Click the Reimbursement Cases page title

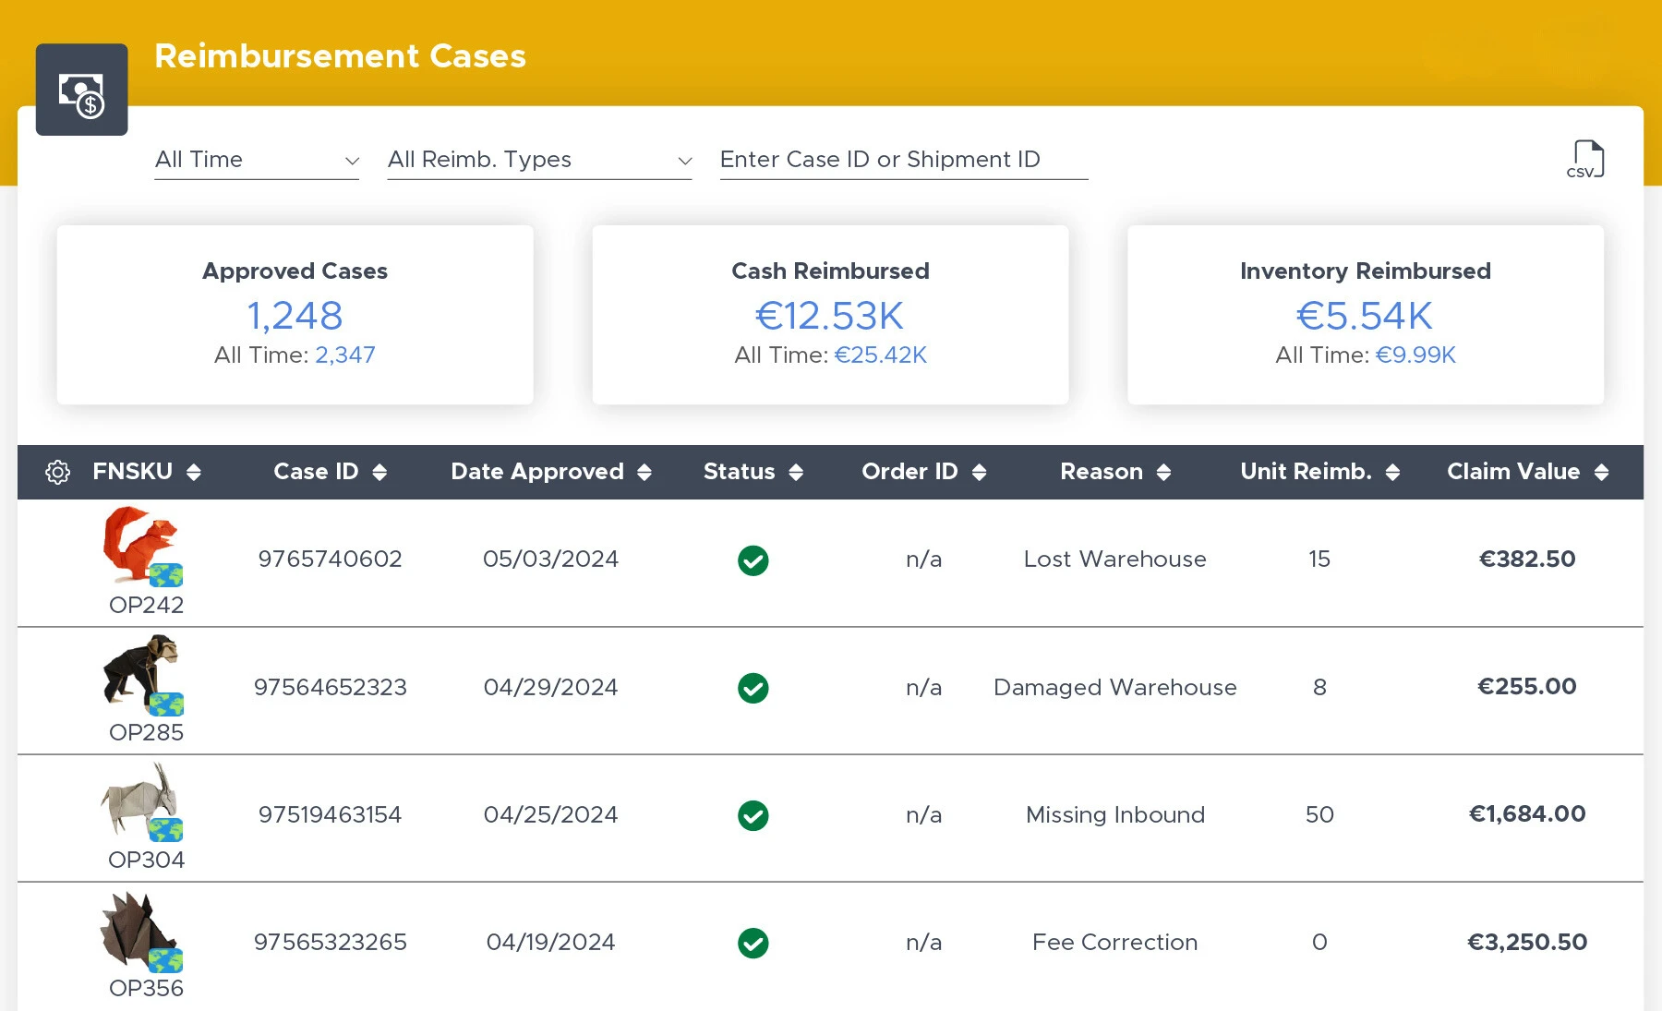pos(340,56)
